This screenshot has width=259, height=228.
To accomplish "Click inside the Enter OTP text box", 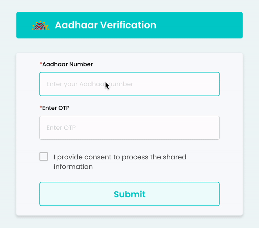I will click(x=129, y=128).
